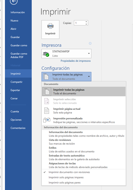
Task: Go to the Exportar sidebar item
Action: click(x=15, y=90)
